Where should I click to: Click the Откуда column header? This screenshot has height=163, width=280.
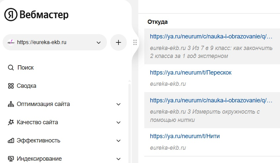pos(158,22)
